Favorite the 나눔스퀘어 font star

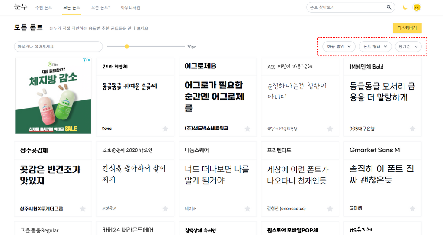[247, 209]
